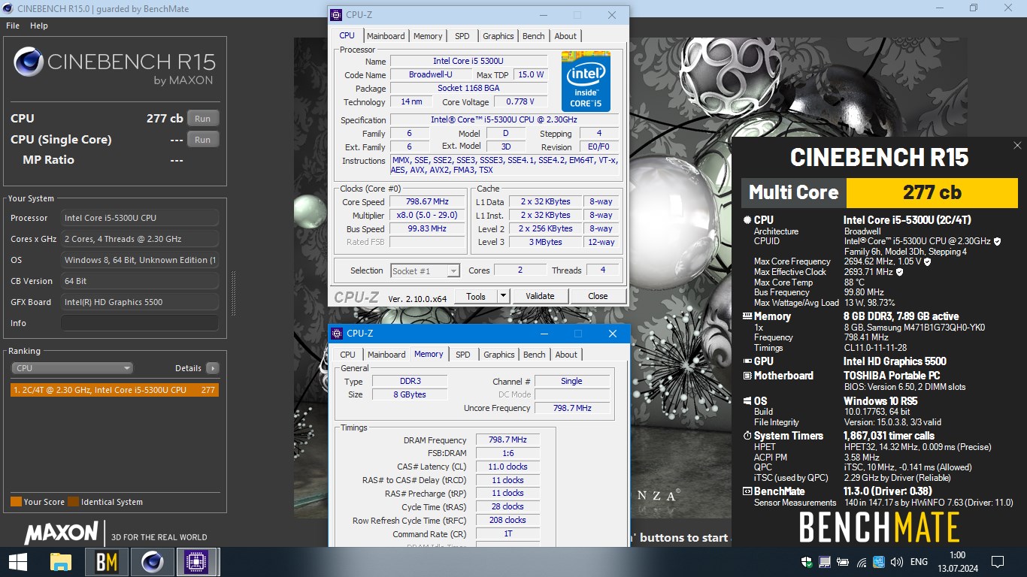Viewport: 1027px width, 577px height.
Task: Click the Core Speed value 798.67 MHz
Action: pos(427,202)
